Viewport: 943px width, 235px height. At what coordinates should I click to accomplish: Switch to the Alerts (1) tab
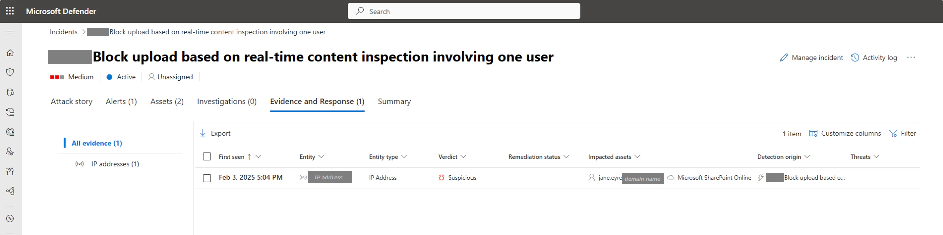(121, 101)
